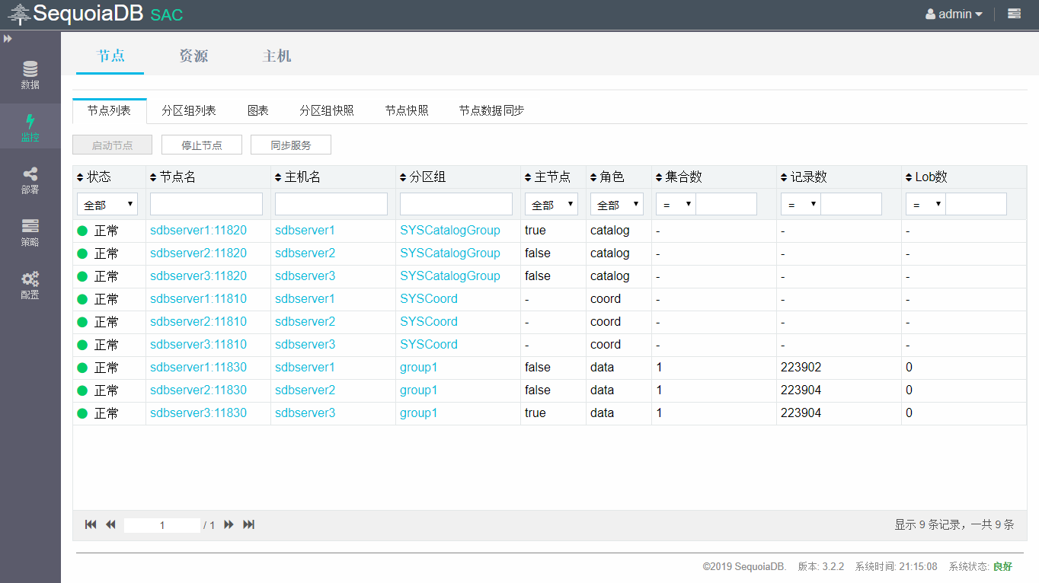
Task: Go to first page of results
Action: point(91,524)
